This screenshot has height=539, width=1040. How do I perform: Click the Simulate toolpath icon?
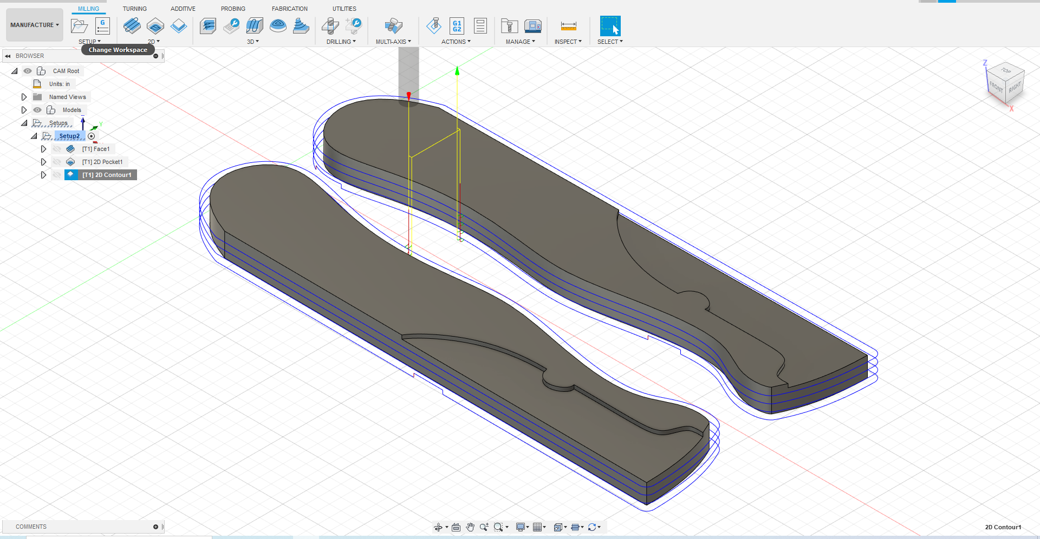pyautogui.click(x=434, y=25)
